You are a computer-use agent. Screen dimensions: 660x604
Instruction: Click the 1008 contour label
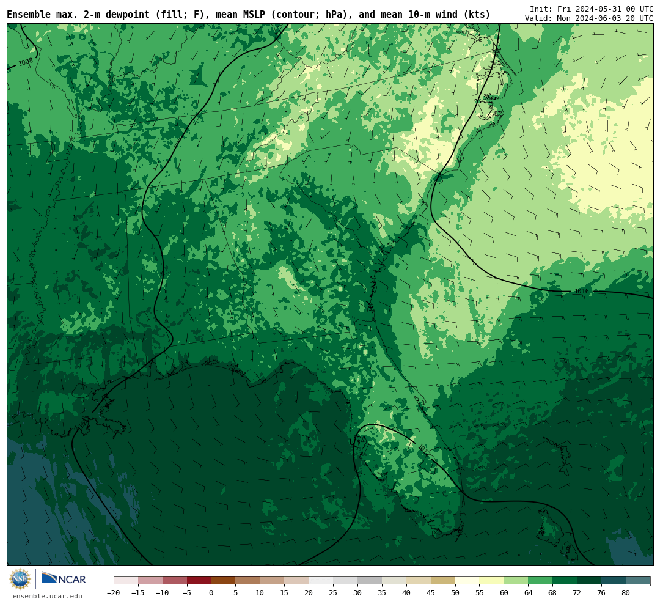[x=26, y=62]
